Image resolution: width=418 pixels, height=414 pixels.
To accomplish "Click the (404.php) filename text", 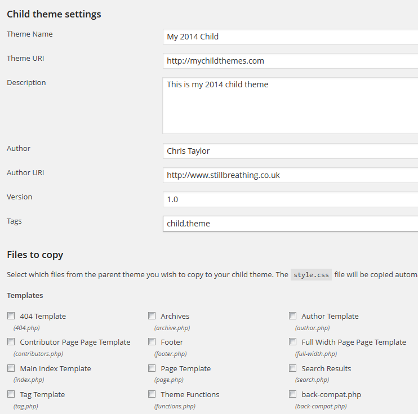I will (x=26, y=328).
